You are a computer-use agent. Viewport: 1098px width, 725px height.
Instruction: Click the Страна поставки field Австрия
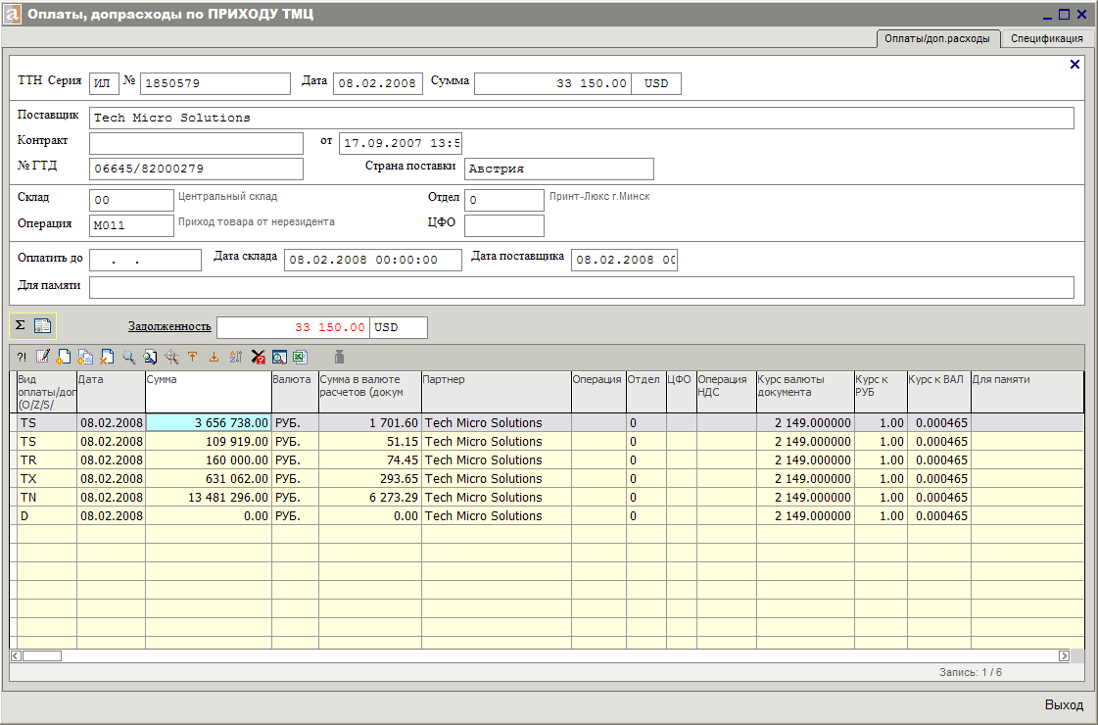coord(559,169)
